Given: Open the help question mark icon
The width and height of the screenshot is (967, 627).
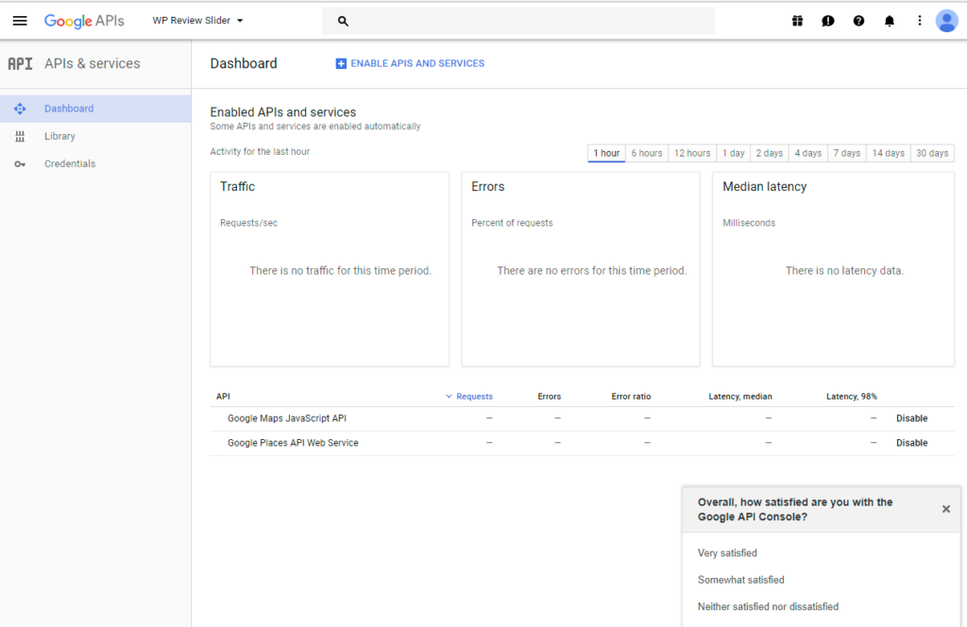Looking at the screenshot, I should point(858,21).
